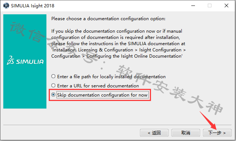Click the SIMULIA Isight title bar app icon
Viewport: 236px width, 141px height.
pos(6,6)
